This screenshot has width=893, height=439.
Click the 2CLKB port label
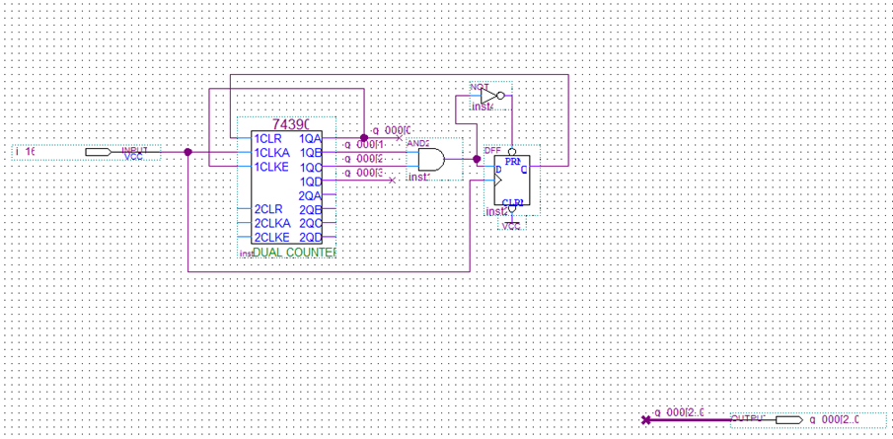(271, 237)
